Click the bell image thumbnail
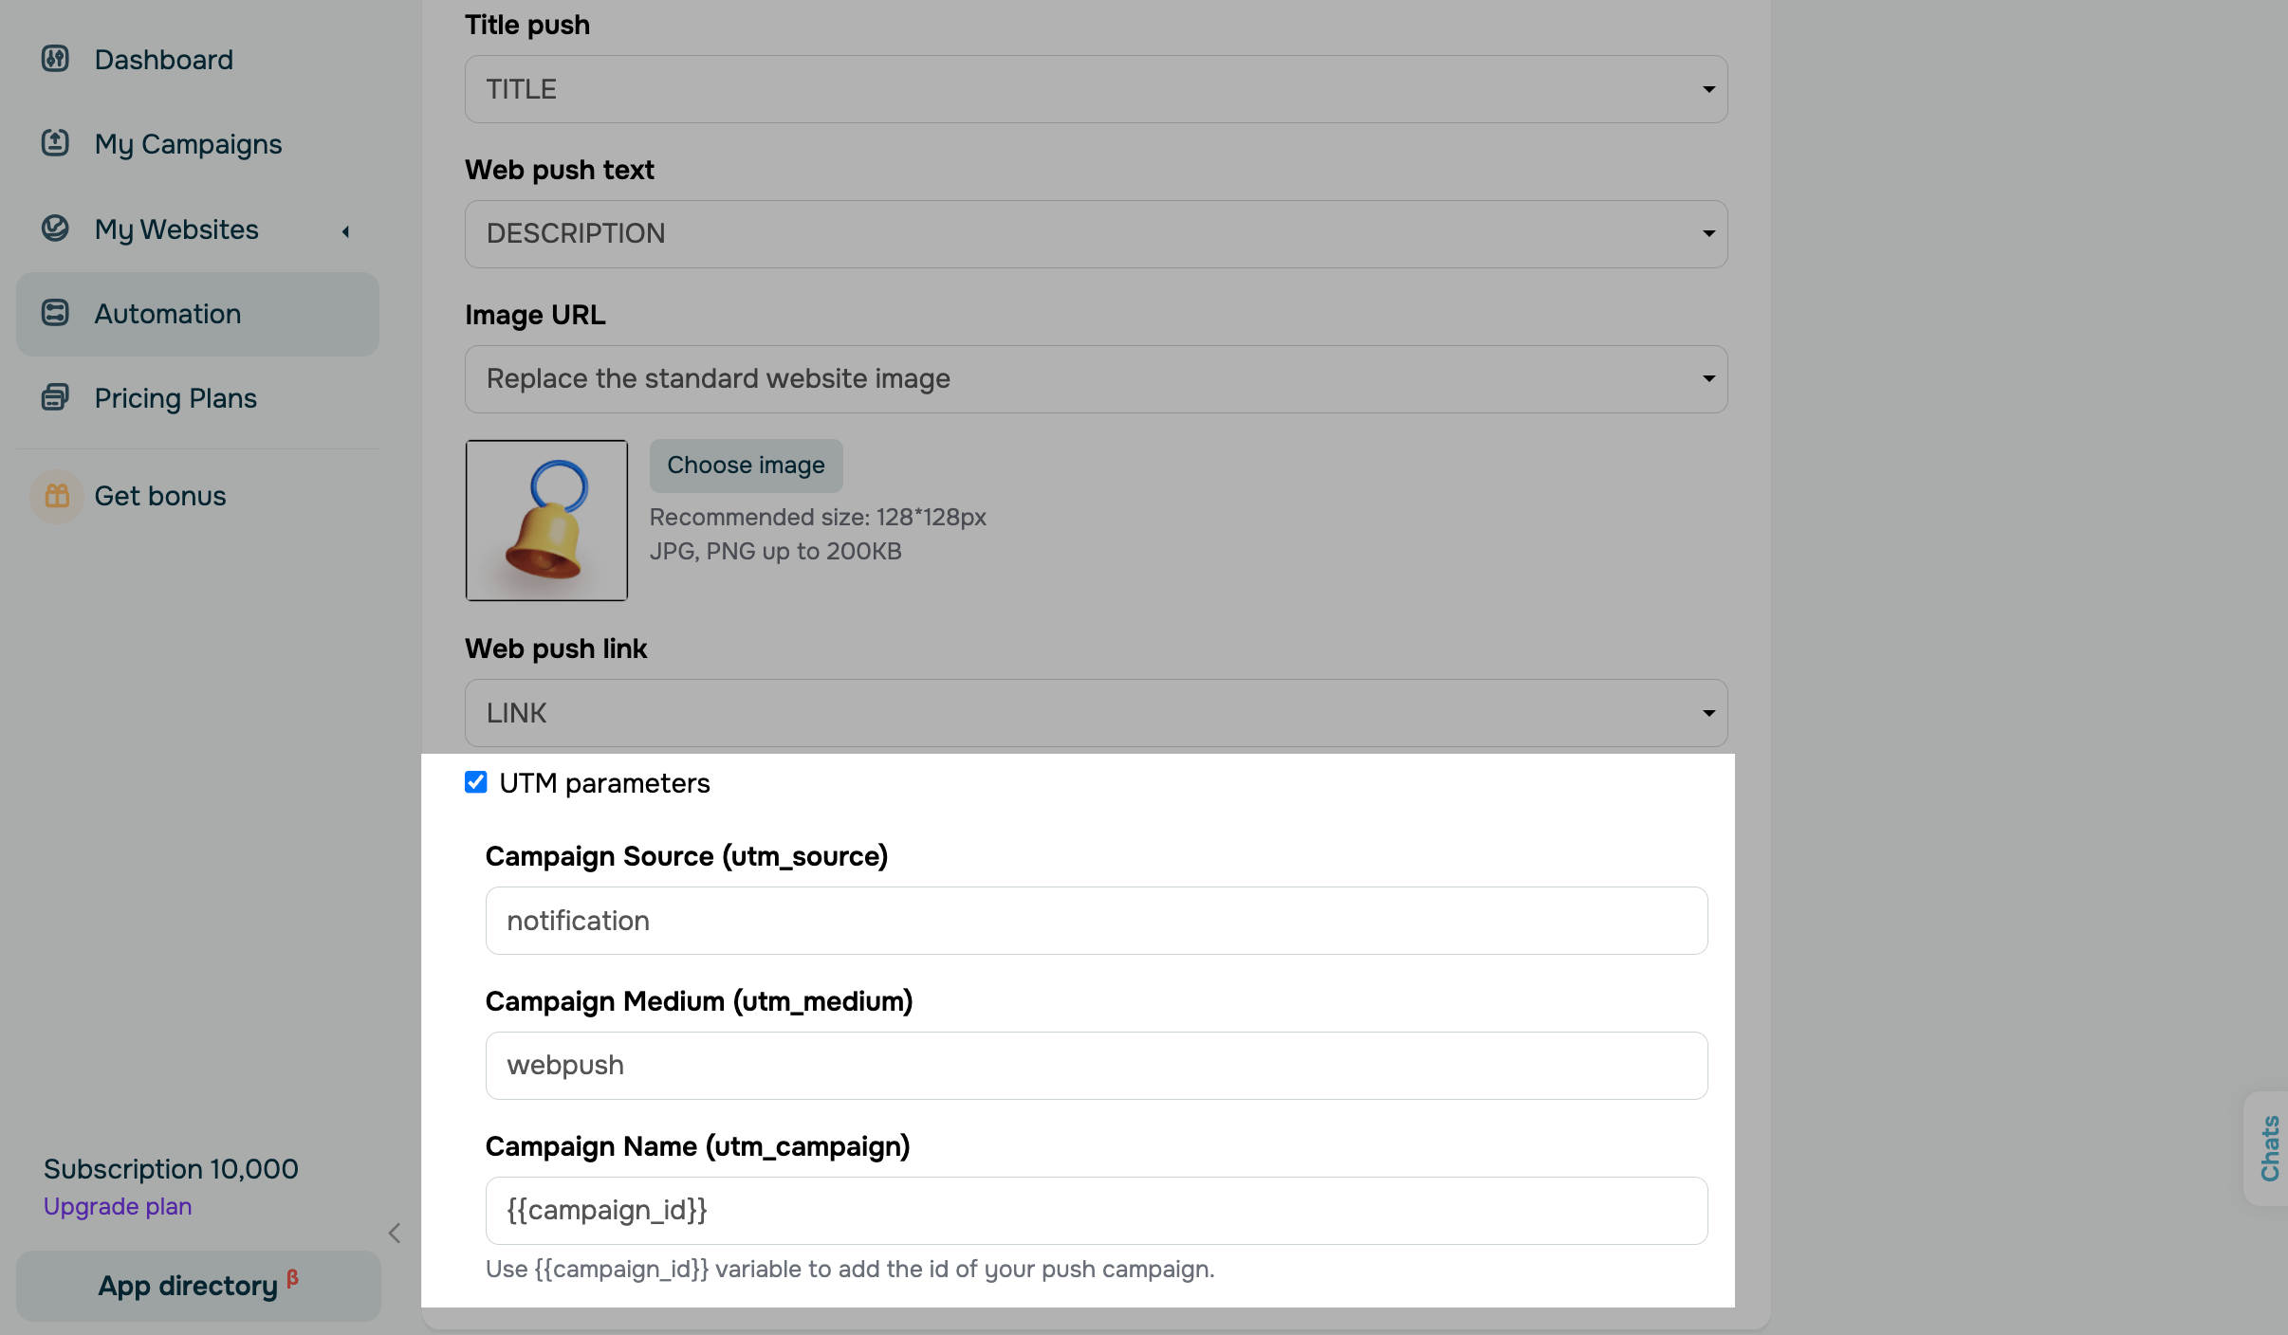Screen dimensions: 2288x1335 [x=546, y=520]
